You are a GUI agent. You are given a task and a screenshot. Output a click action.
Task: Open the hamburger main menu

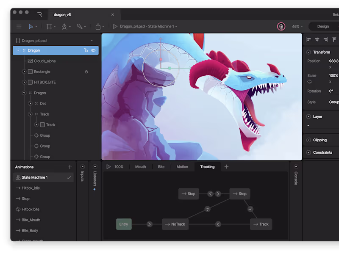pos(19,26)
